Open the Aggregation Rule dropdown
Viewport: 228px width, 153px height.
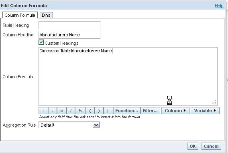[x=96, y=125]
